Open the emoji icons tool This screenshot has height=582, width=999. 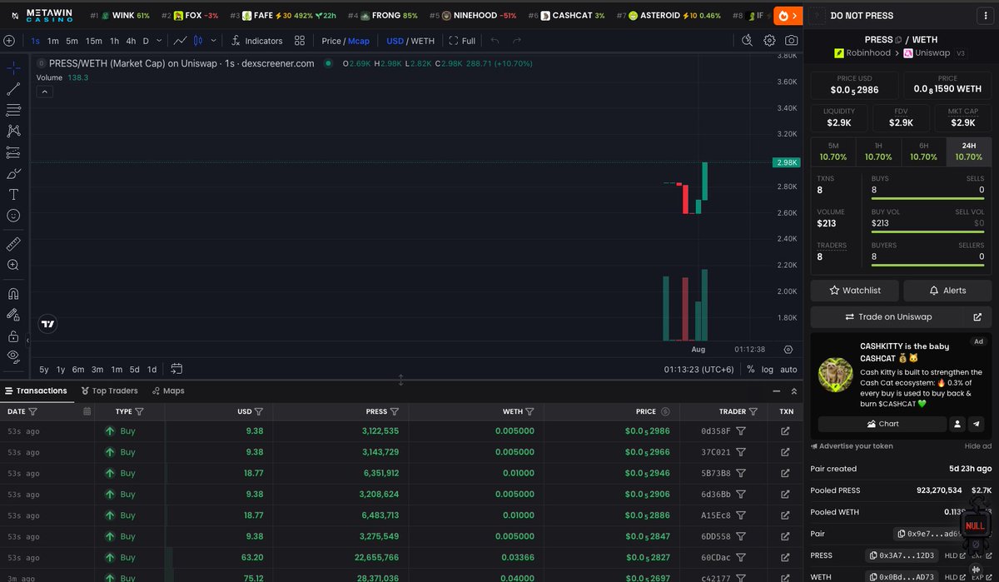[13, 215]
